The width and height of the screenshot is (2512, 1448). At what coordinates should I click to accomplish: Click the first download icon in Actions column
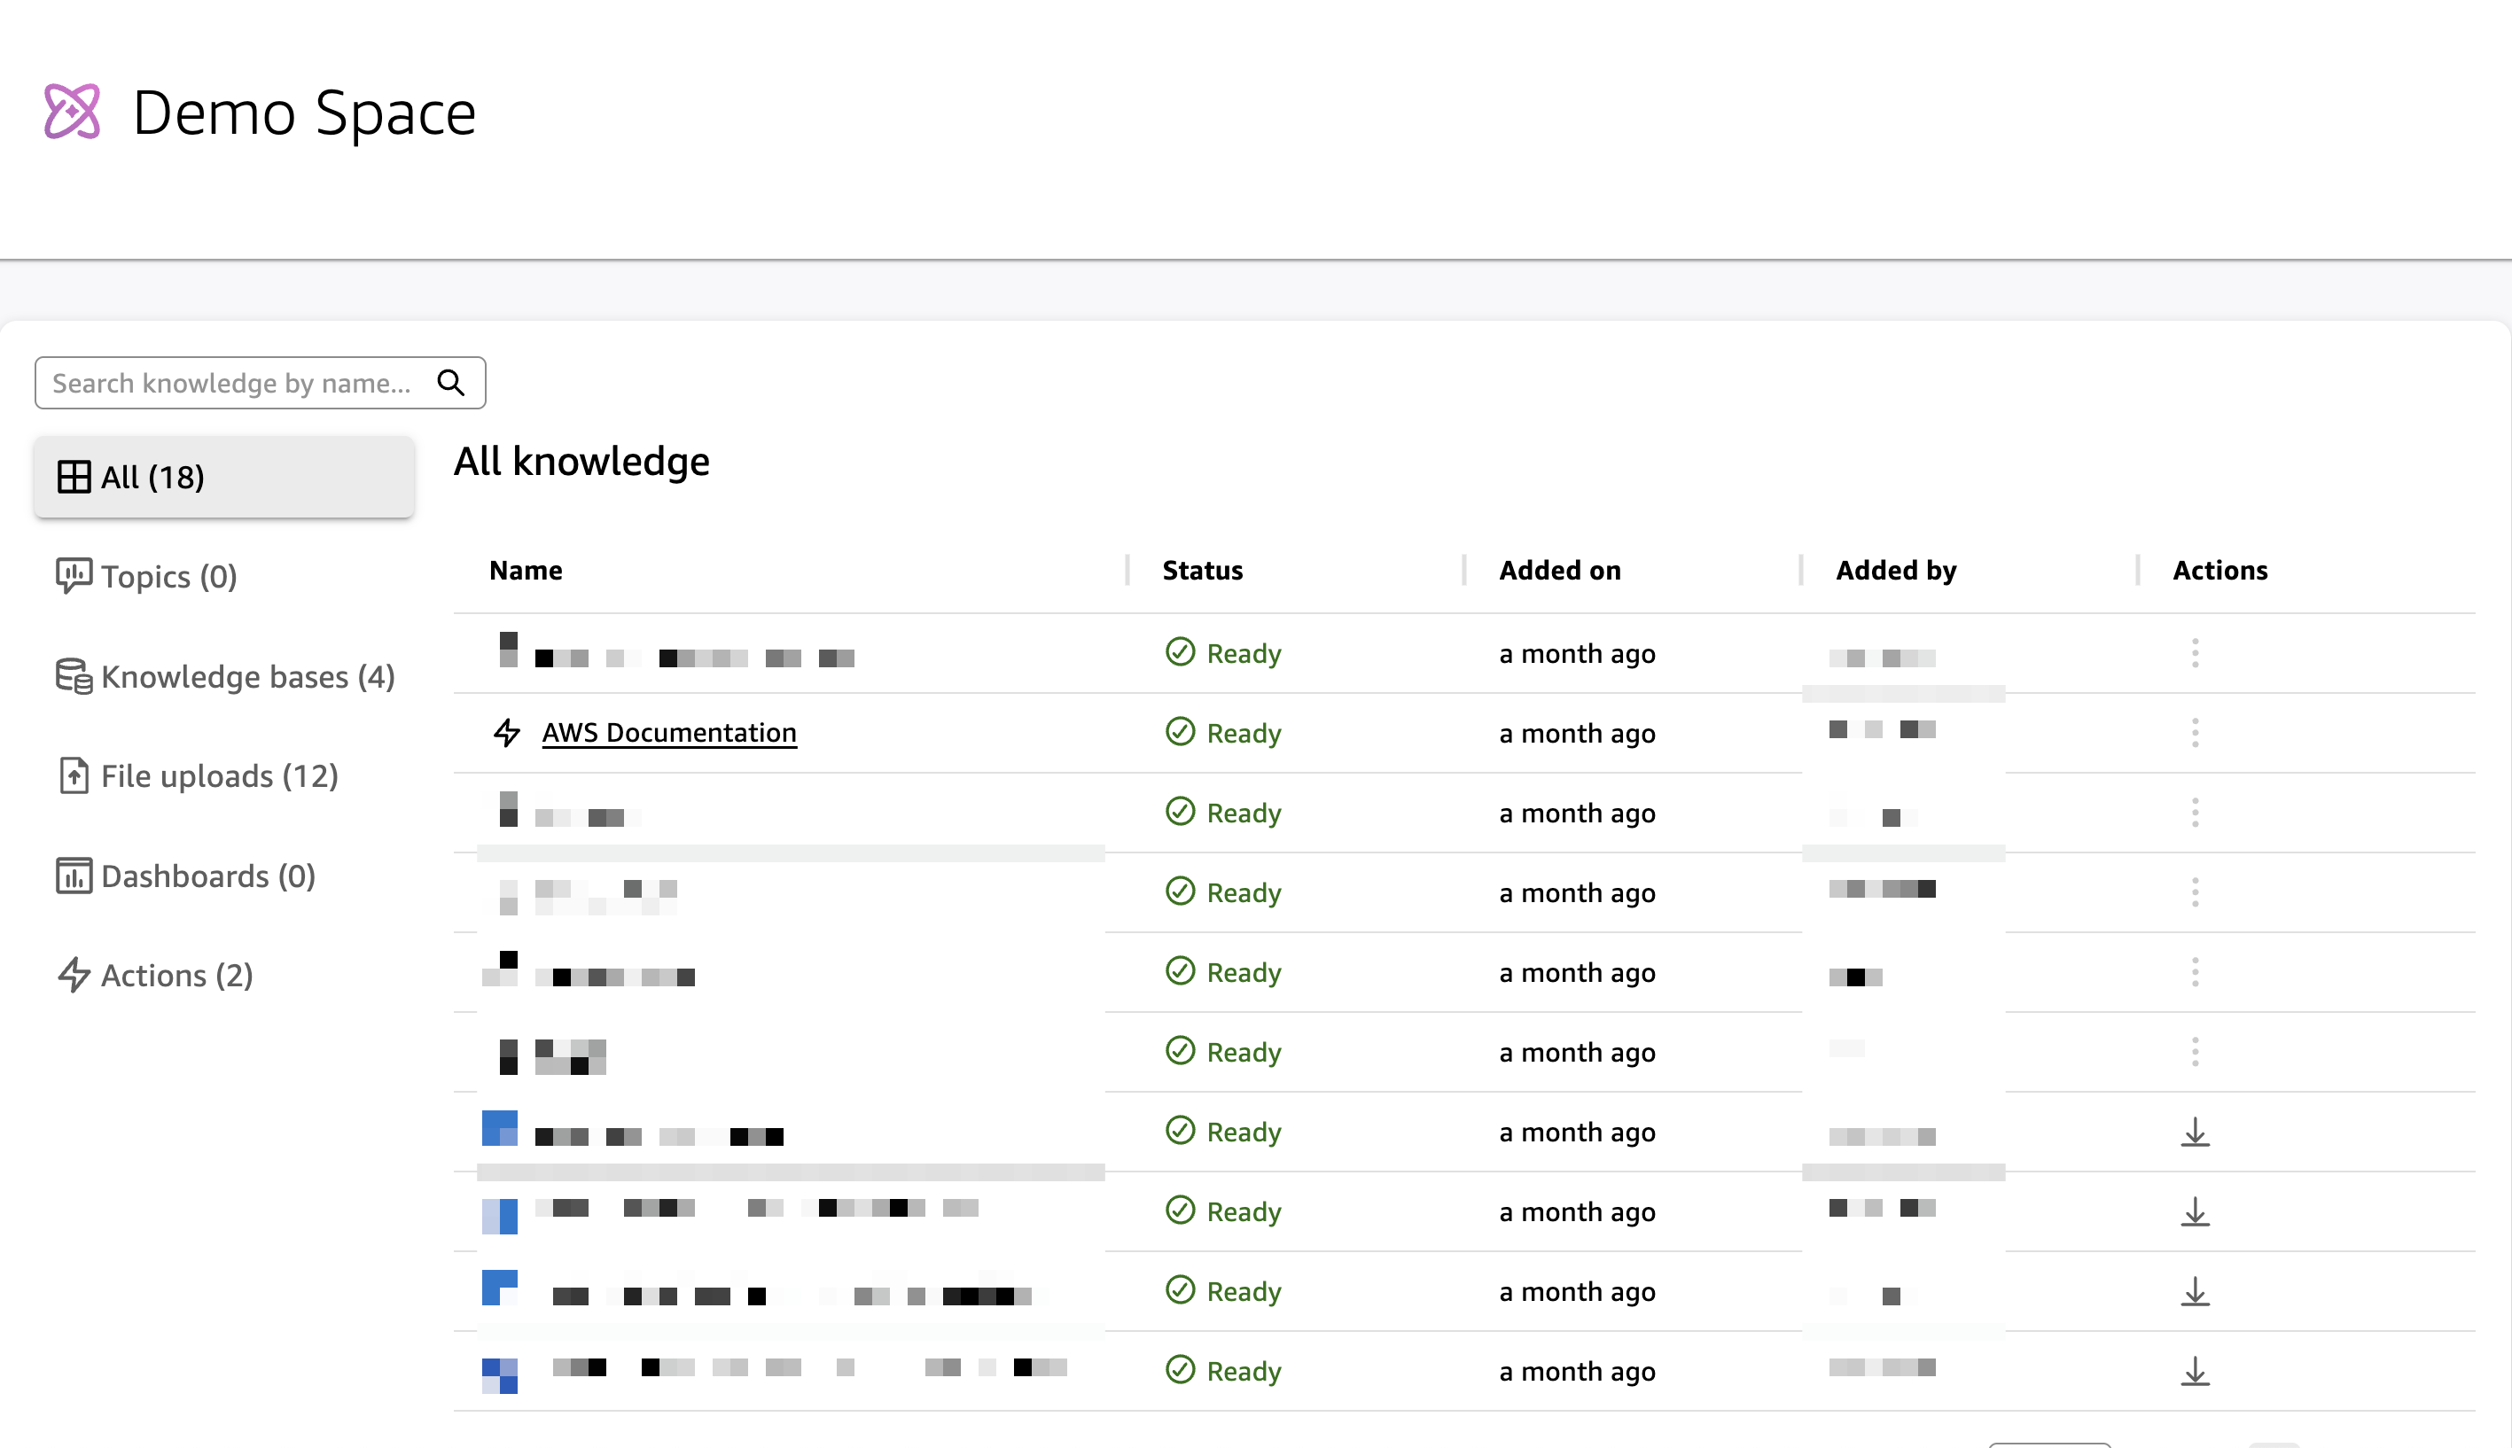pyautogui.click(x=2195, y=1132)
